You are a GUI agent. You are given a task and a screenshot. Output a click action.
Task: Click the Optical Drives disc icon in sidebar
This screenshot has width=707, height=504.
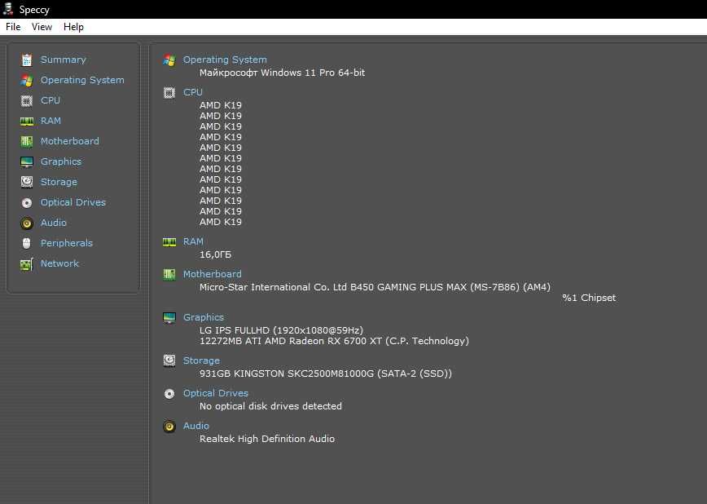click(27, 203)
